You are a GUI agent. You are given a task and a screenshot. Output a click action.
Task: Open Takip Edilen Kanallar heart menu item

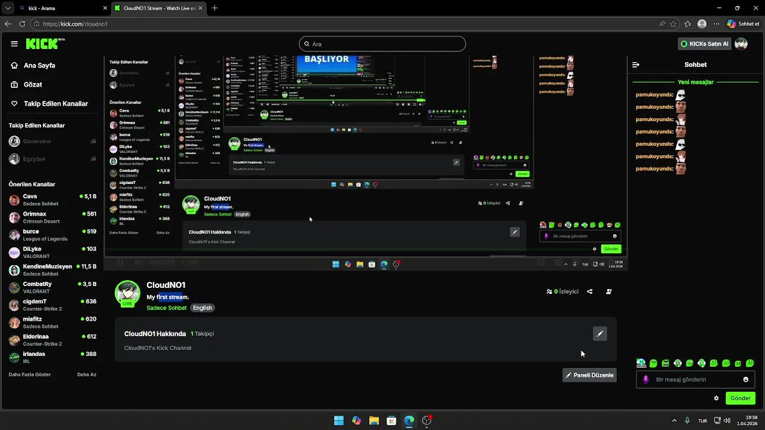coord(50,103)
